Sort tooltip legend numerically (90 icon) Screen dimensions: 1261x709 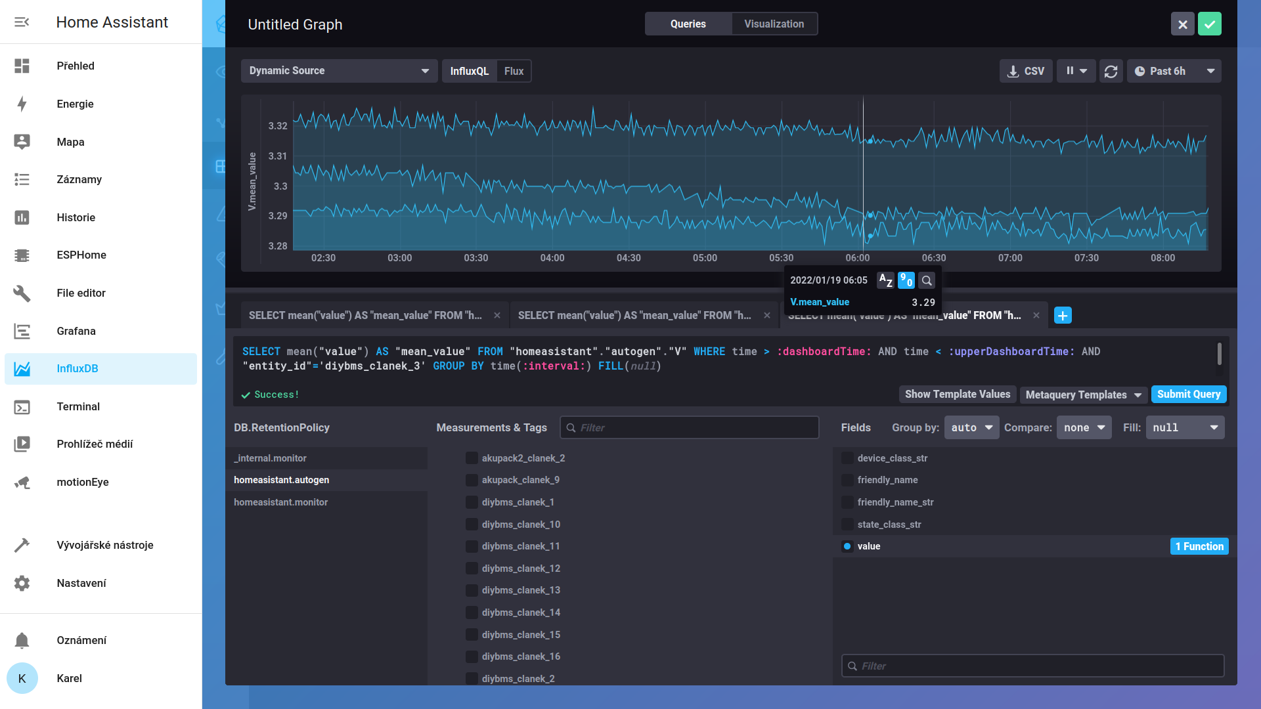[x=906, y=280]
